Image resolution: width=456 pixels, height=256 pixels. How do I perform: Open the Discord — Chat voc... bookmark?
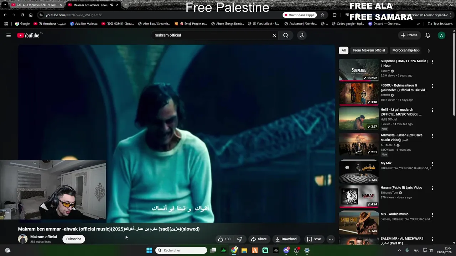[x=384, y=24]
